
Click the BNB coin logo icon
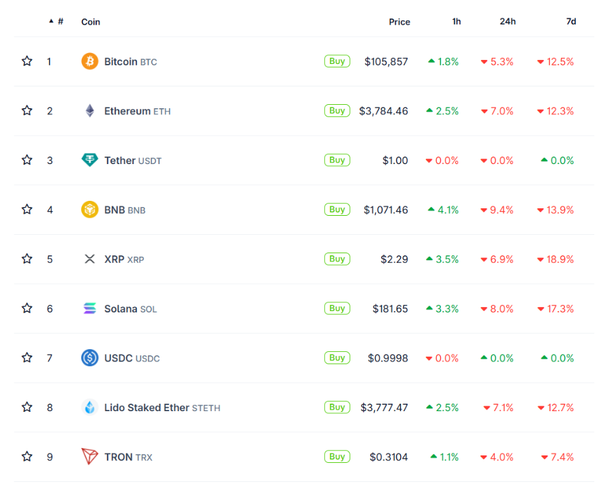coord(90,210)
